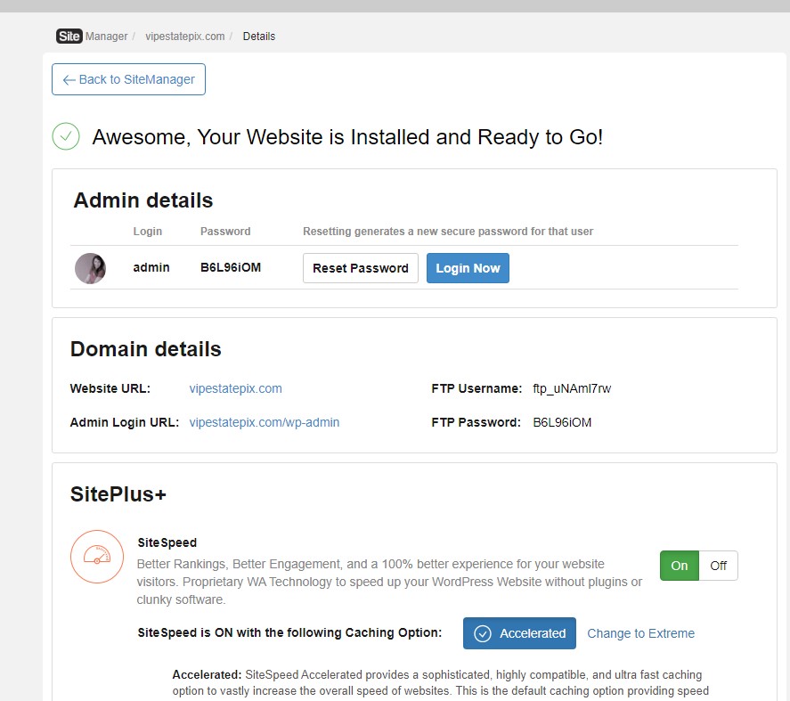Click the Login column header

pos(148,232)
